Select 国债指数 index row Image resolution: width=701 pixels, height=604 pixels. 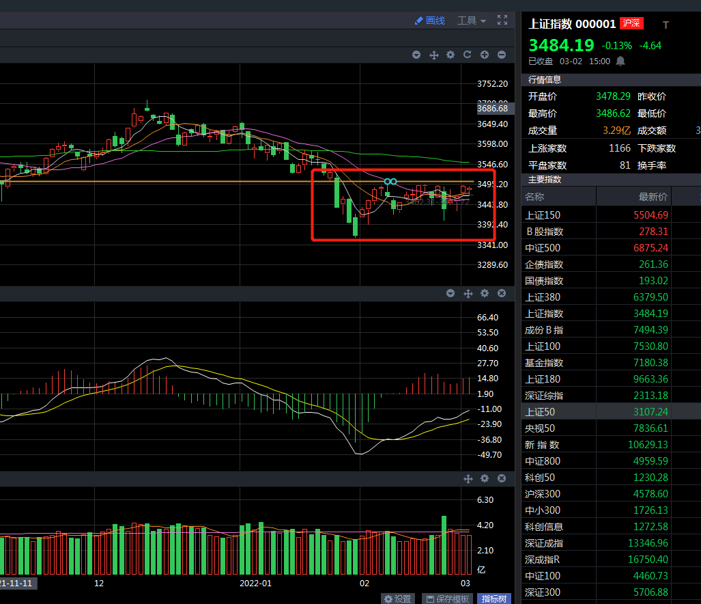click(x=611, y=281)
